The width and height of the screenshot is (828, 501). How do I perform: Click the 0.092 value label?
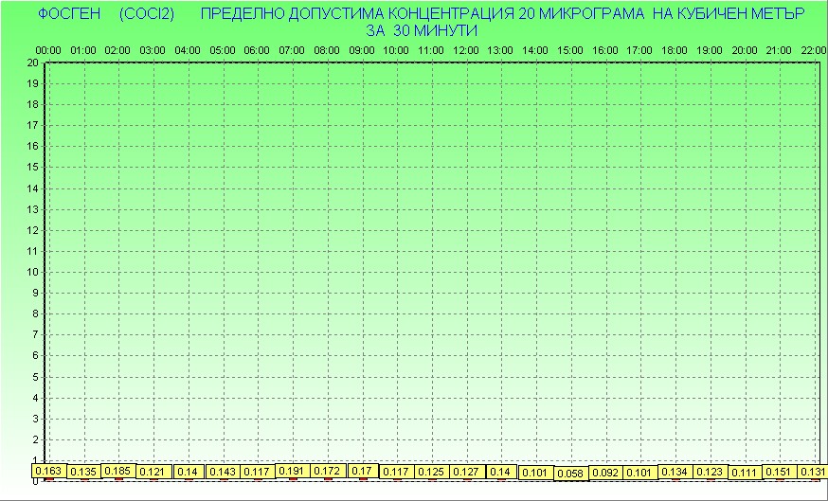[604, 472]
